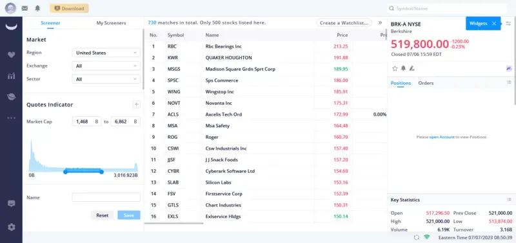Open the more options dots in sidebar
Image resolution: width=516 pixels, height=243 pixels.
pyautogui.click(x=11, y=118)
